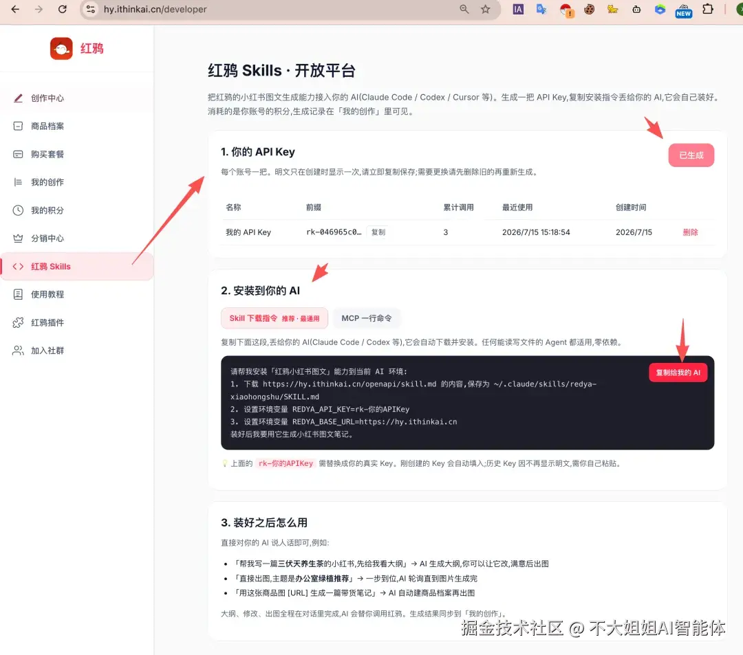Copy the API key prefix with 复制
Image resolution: width=743 pixels, height=655 pixels.
coord(378,232)
